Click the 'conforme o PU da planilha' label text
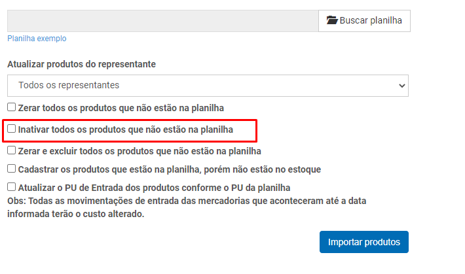 pyautogui.click(x=236, y=188)
